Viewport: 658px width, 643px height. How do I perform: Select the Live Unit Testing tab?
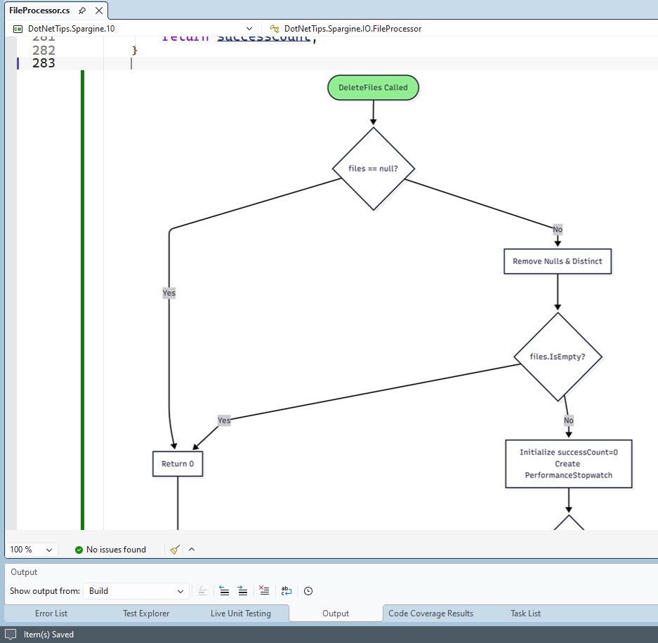(240, 614)
